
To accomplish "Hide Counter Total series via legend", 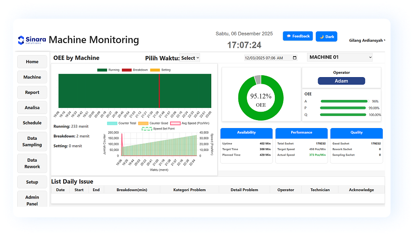I will [122, 123].
